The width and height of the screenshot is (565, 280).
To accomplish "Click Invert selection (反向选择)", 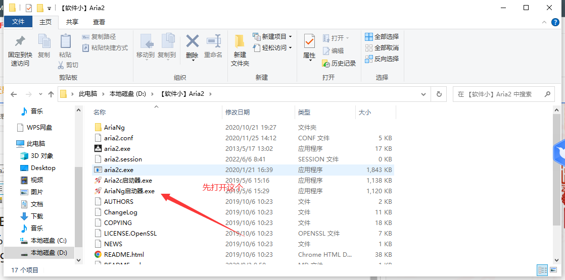I will [382, 59].
